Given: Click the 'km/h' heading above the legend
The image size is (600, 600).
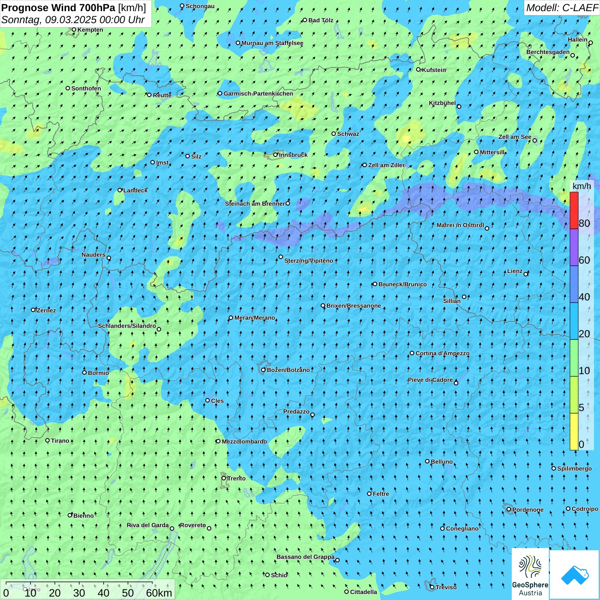Looking at the screenshot, I should pyautogui.click(x=582, y=186).
